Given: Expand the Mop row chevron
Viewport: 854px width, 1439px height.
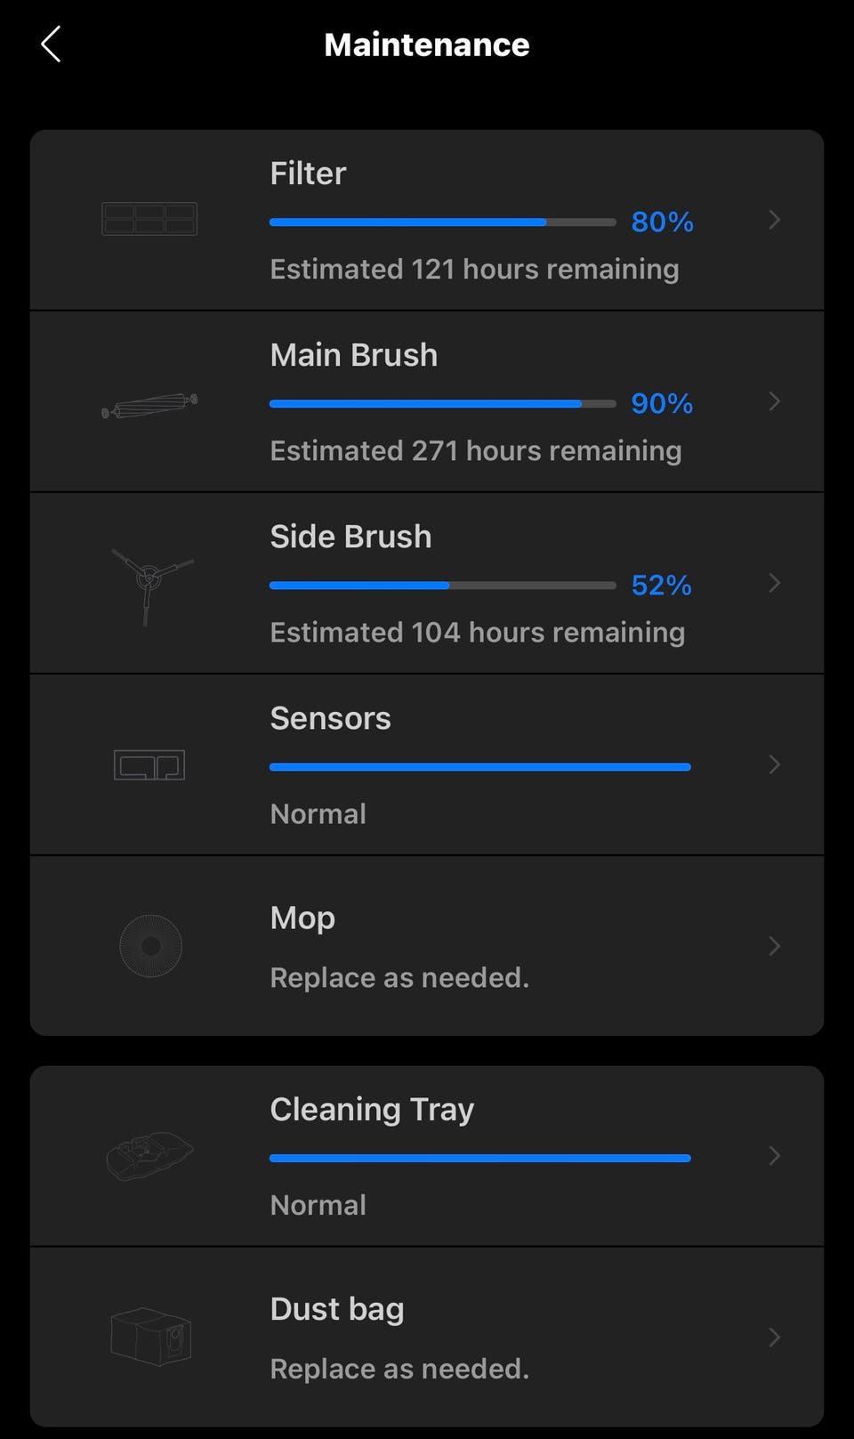Looking at the screenshot, I should coord(774,946).
